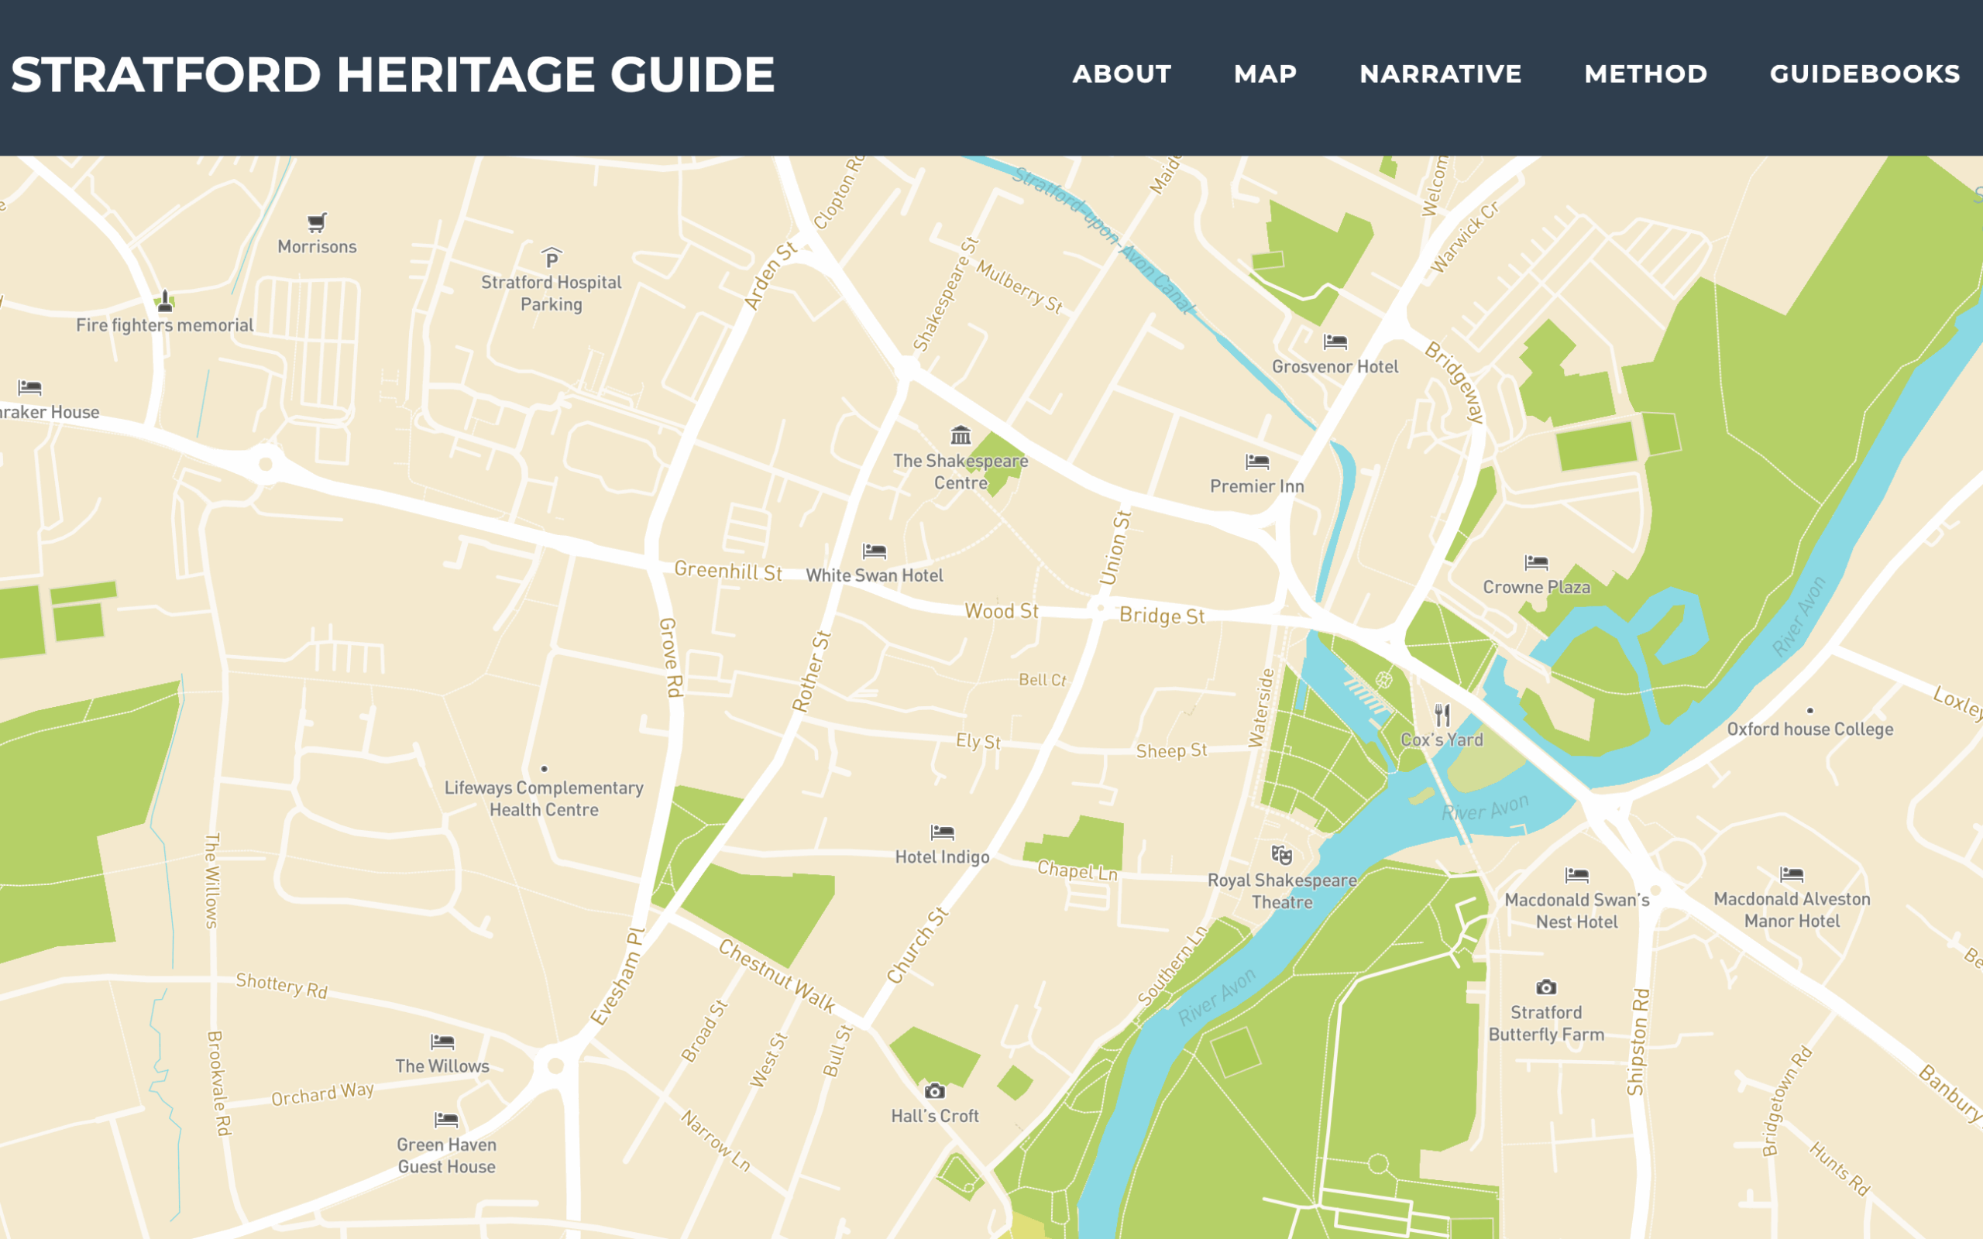The image size is (1983, 1239).
Task: Click the Bell Ct label
Action: pos(1043,679)
